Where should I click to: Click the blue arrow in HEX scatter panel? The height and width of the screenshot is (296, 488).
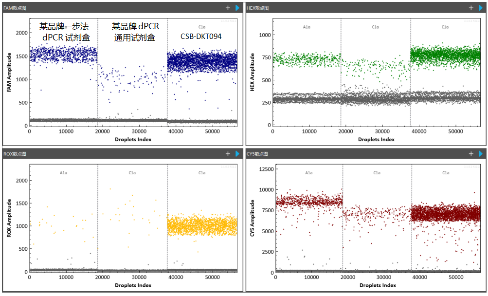click(x=480, y=8)
